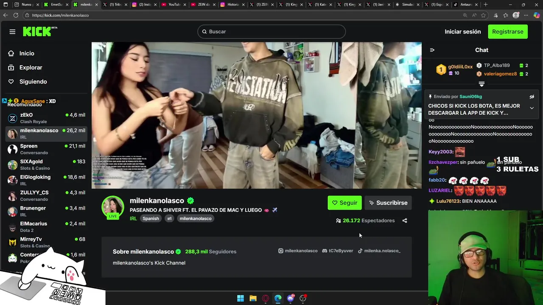Open Discord from taskbar
The width and height of the screenshot is (543, 305).
[291, 298]
